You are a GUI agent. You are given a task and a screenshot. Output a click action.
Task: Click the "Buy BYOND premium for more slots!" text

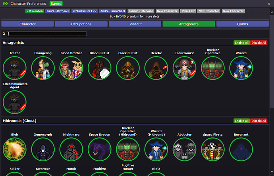(x=135, y=16)
